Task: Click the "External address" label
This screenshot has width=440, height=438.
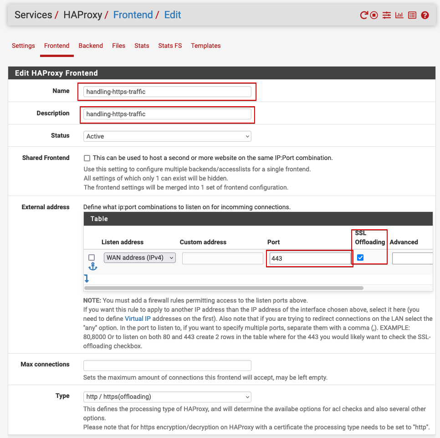Action: (46, 207)
